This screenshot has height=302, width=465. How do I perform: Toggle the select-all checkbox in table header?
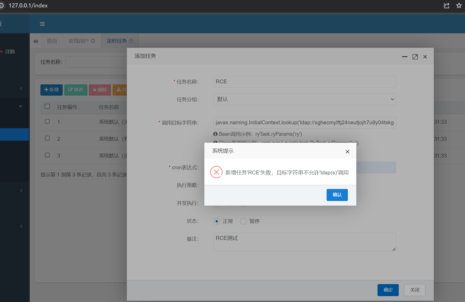click(x=47, y=106)
